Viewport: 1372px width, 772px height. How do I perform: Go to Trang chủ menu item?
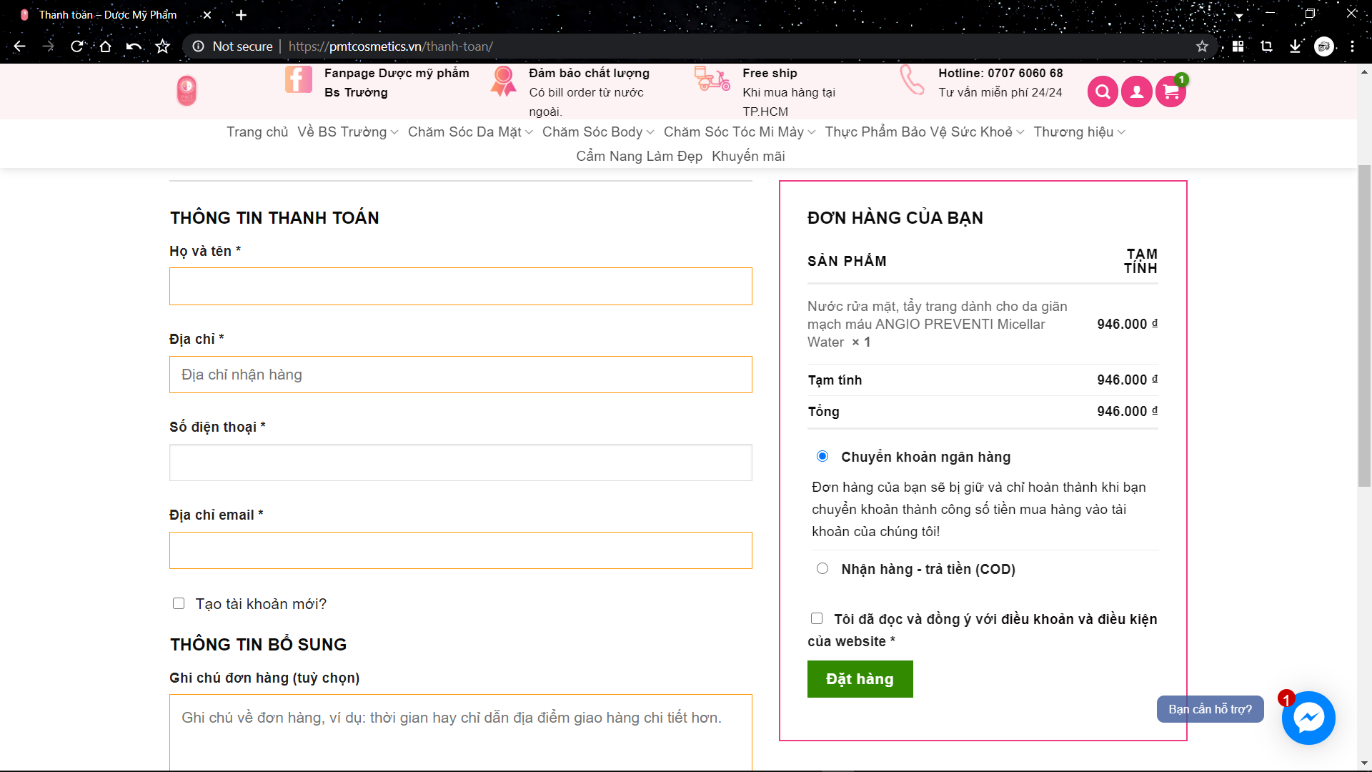click(257, 132)
